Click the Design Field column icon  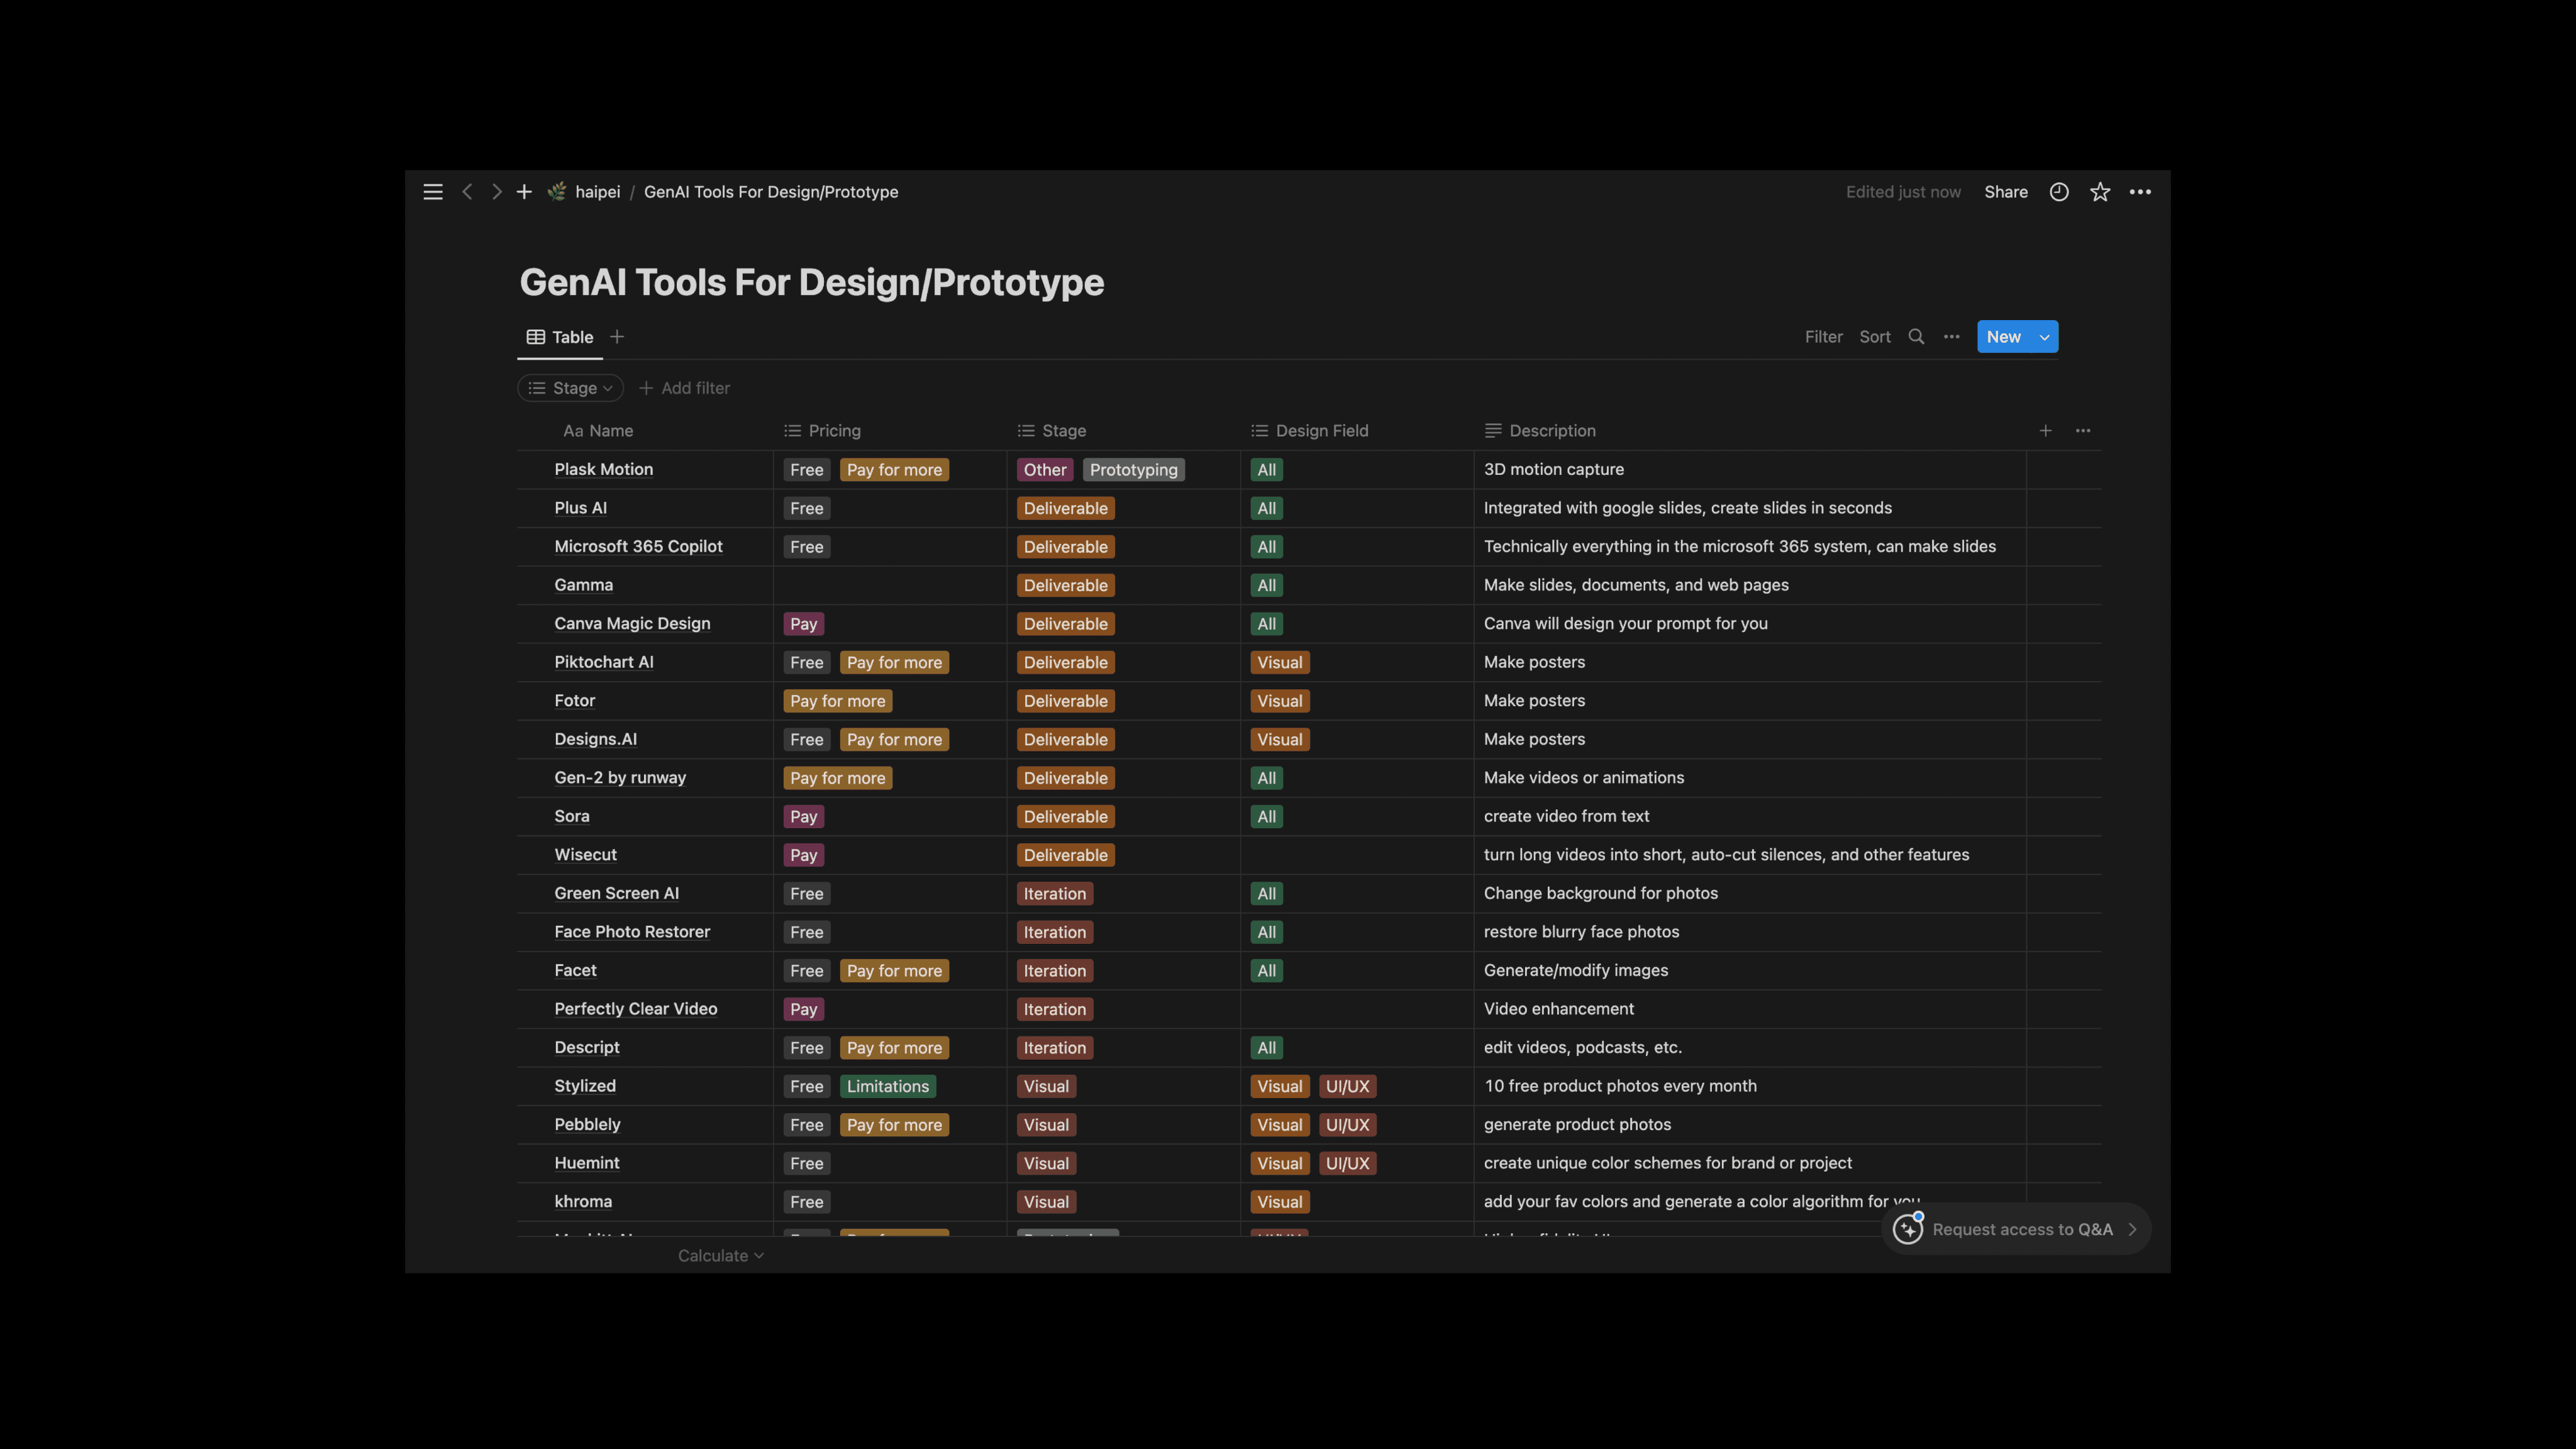pos(1260,431)
